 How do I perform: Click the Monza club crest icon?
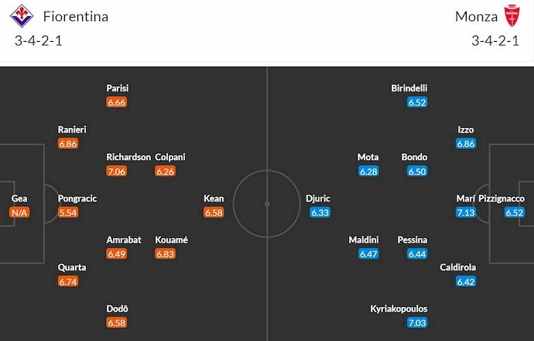pos(512,15)
